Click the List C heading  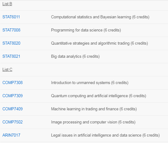click(x=7, y=70)
